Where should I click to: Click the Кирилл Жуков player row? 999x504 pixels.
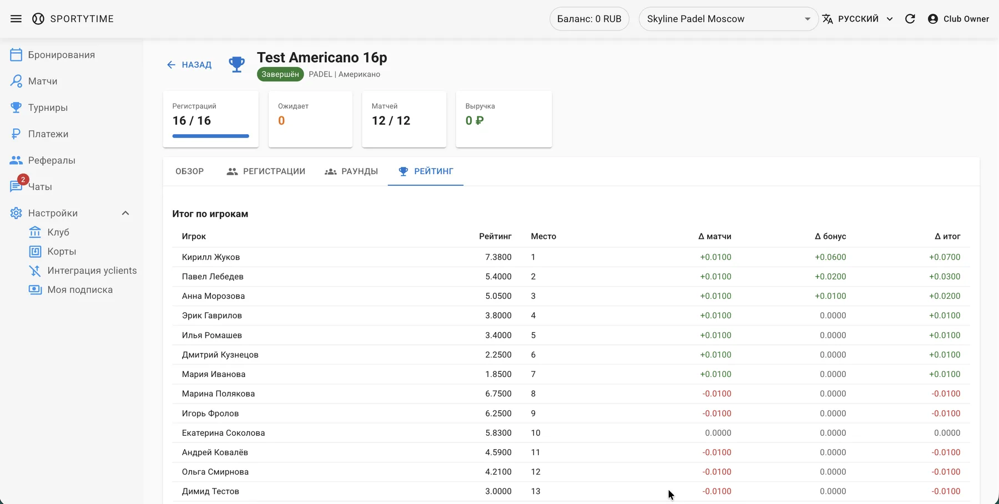[x=211, y=257]
